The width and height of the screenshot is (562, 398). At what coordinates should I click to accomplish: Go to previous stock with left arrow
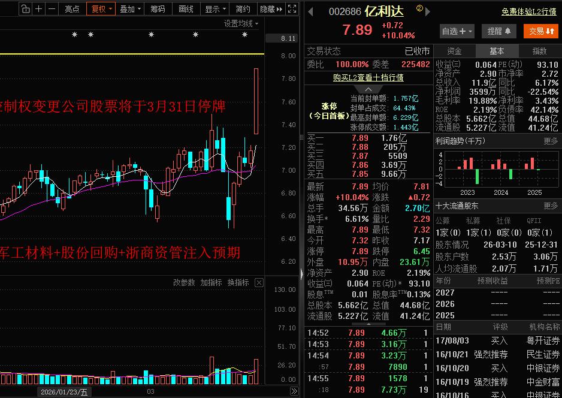click(310, 12)
